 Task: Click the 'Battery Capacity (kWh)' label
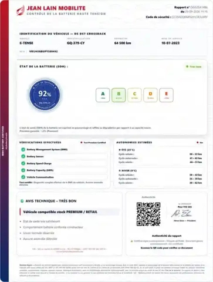pos(40,170)
